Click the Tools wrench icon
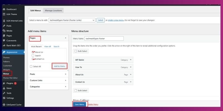 point(4,93)
